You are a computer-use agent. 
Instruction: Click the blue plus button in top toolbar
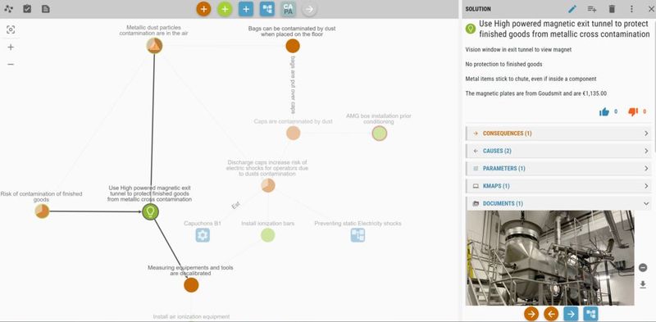(x=246, y=9)
